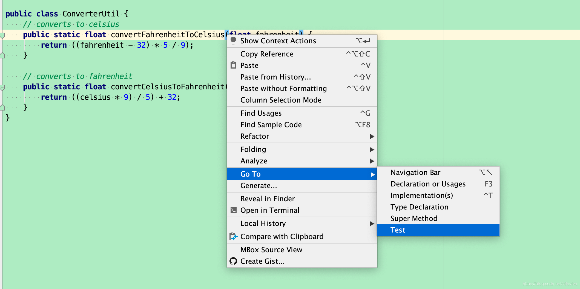The height and width of the screenshot is (289, 580).
Task: Click fold end marker of convertCelsiusToFahrenheit
Action: (2, 107)
